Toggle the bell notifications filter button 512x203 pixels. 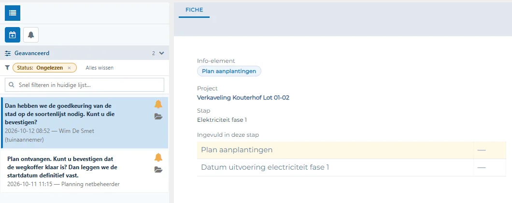(x=31, y=35)
